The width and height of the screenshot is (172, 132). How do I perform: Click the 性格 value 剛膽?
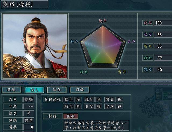[x=29, y=100]
